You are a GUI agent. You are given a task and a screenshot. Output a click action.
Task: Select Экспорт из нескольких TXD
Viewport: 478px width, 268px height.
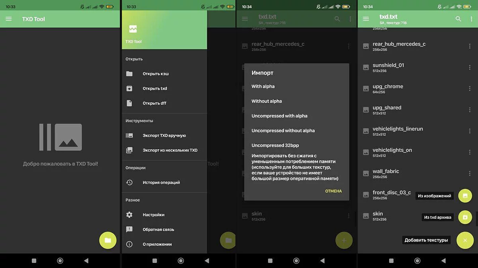[170, 150]
